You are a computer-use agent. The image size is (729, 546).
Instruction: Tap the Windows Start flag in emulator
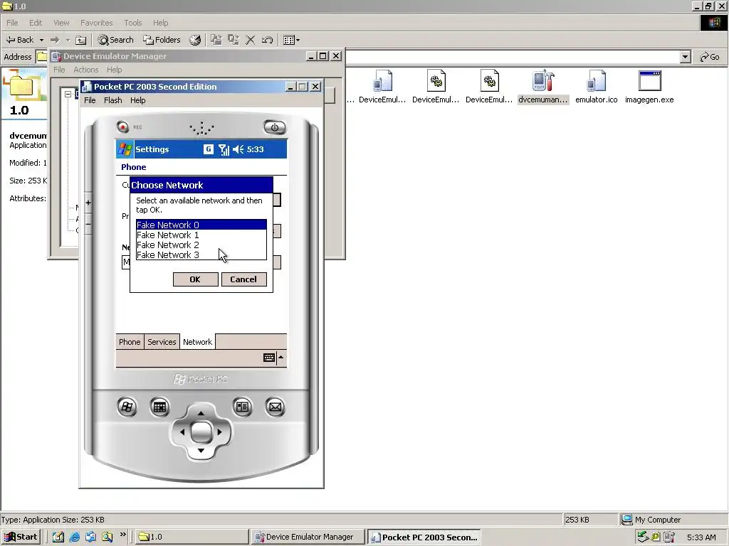pos(125,149)
